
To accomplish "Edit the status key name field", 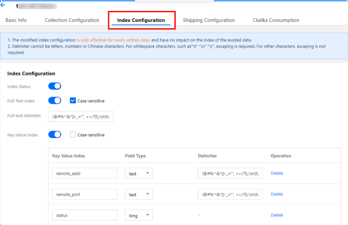I will pyautogui.click(x=84, y=215).
